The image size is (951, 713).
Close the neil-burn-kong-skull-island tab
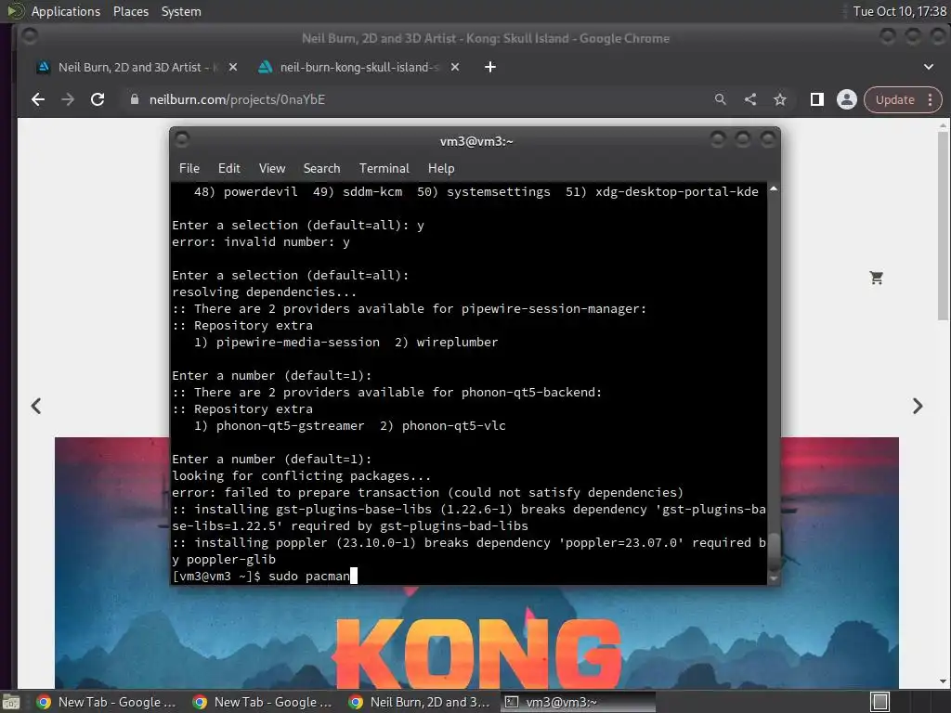point(455,67)
